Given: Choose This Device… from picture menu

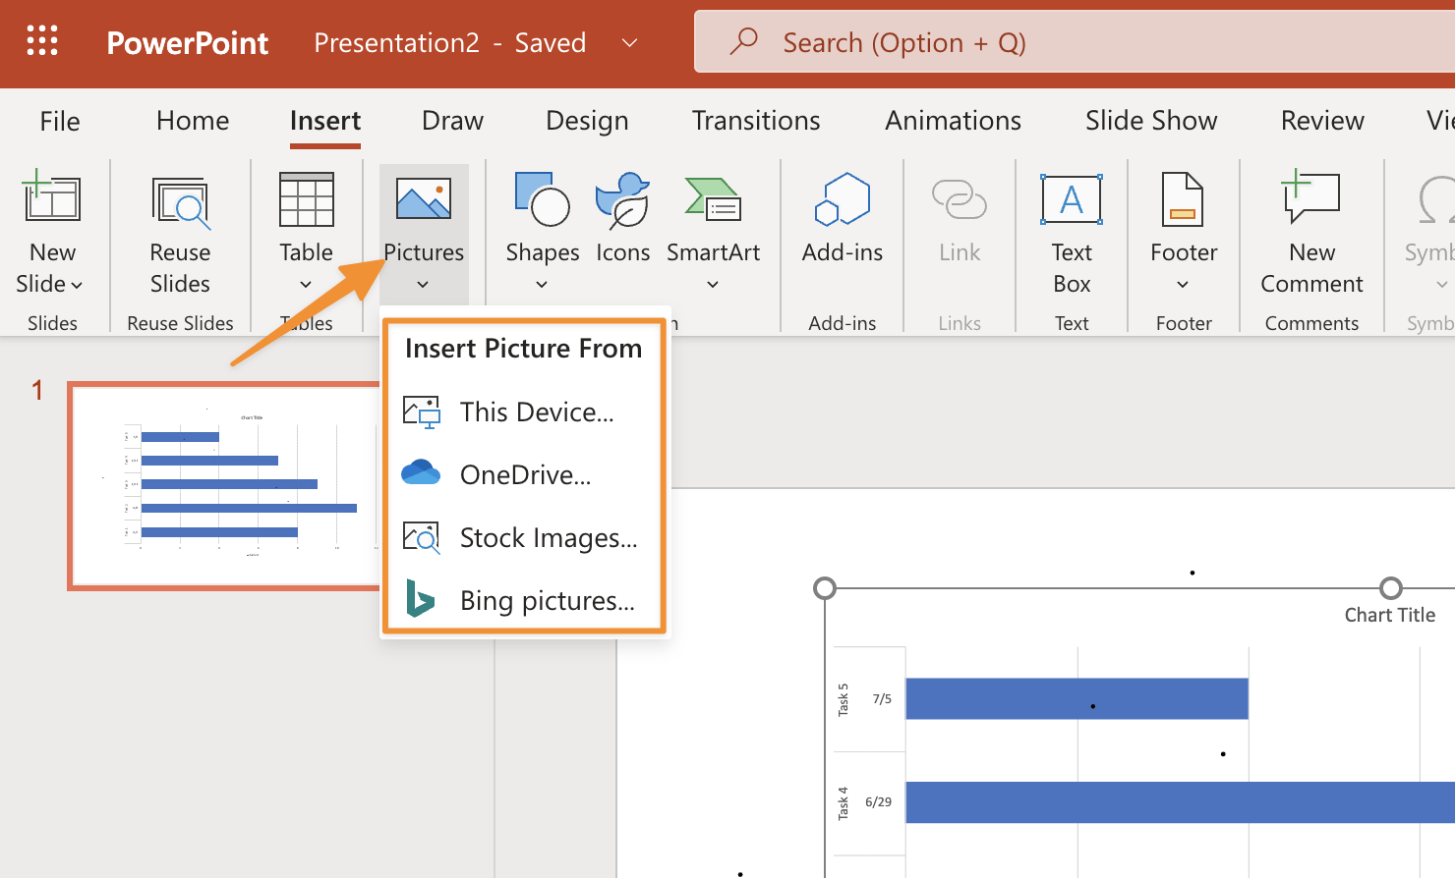Looking at the screenshot, I should click(x=536, y=412).
